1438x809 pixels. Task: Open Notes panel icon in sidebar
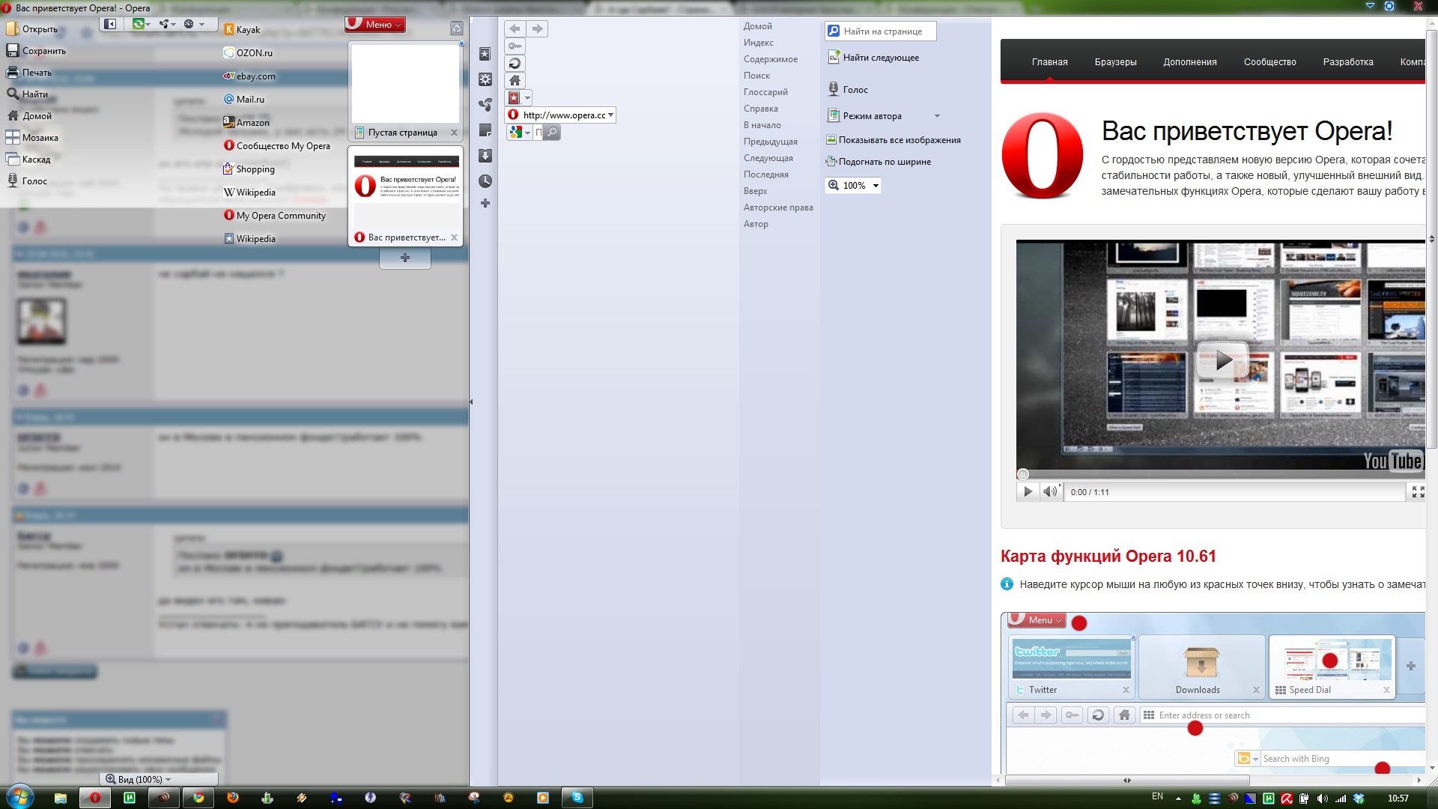click(x=485, y=130)
